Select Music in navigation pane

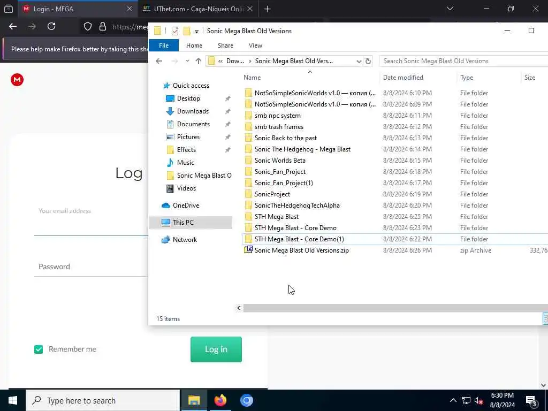tap(185, 163)
